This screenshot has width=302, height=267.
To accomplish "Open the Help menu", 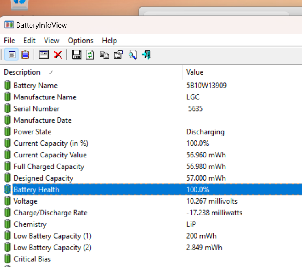I will click(x=109, y=41).
